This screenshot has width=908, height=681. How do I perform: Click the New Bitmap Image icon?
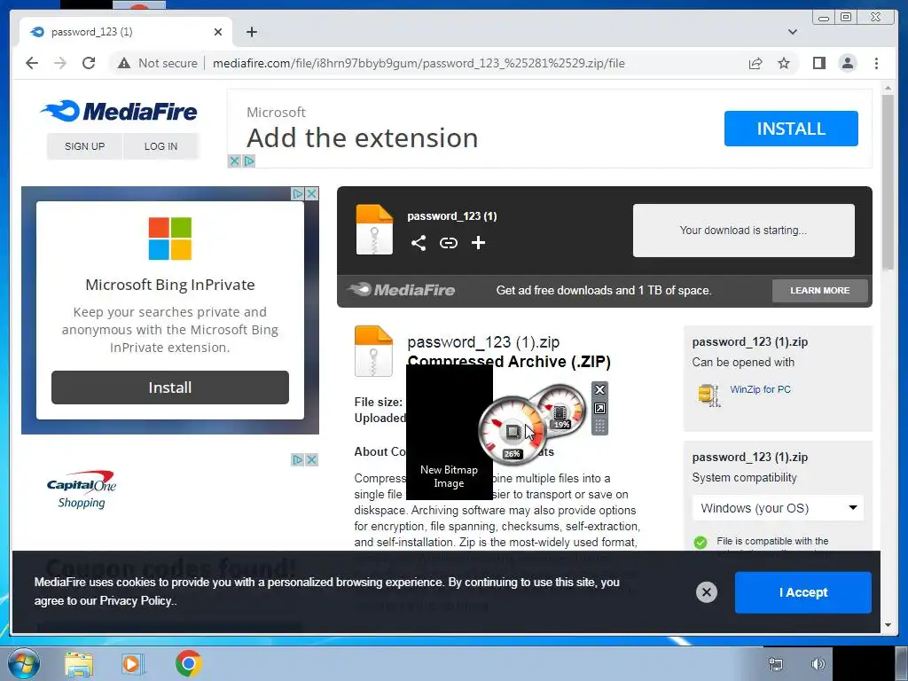[x=449, y=432]
